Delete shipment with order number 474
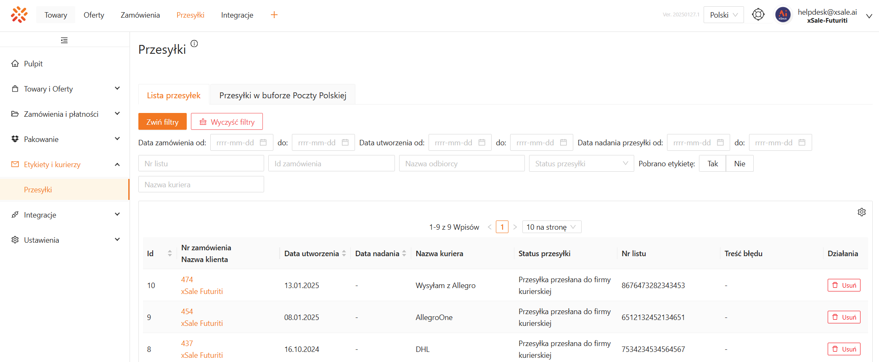 844,285
